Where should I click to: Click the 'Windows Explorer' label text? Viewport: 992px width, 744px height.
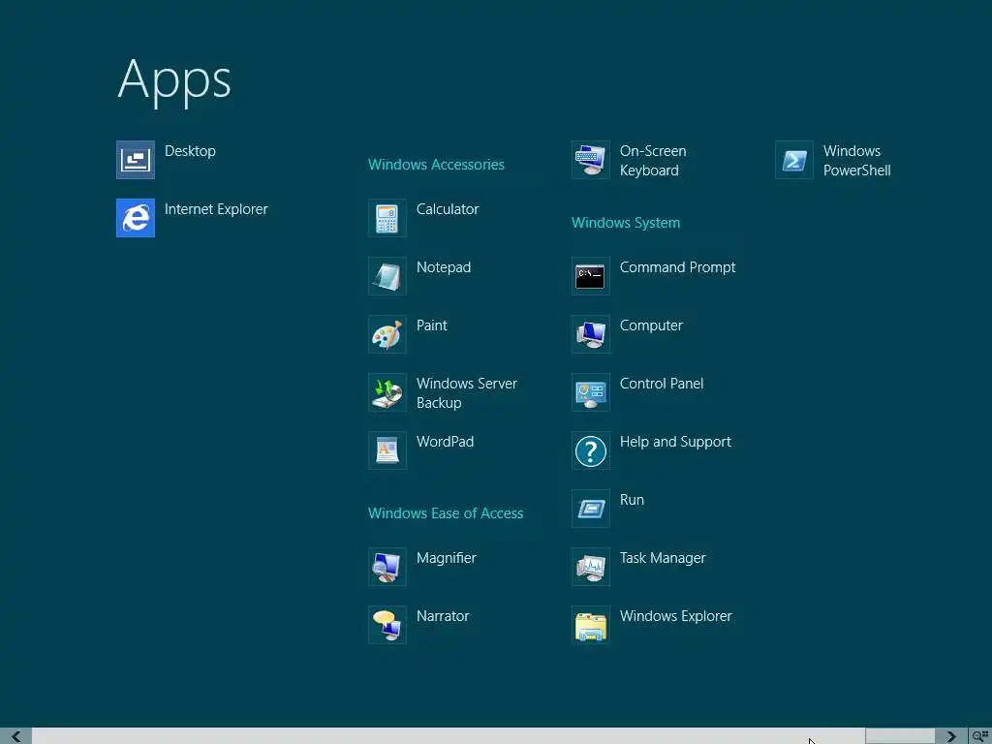[x=675, y=616]
